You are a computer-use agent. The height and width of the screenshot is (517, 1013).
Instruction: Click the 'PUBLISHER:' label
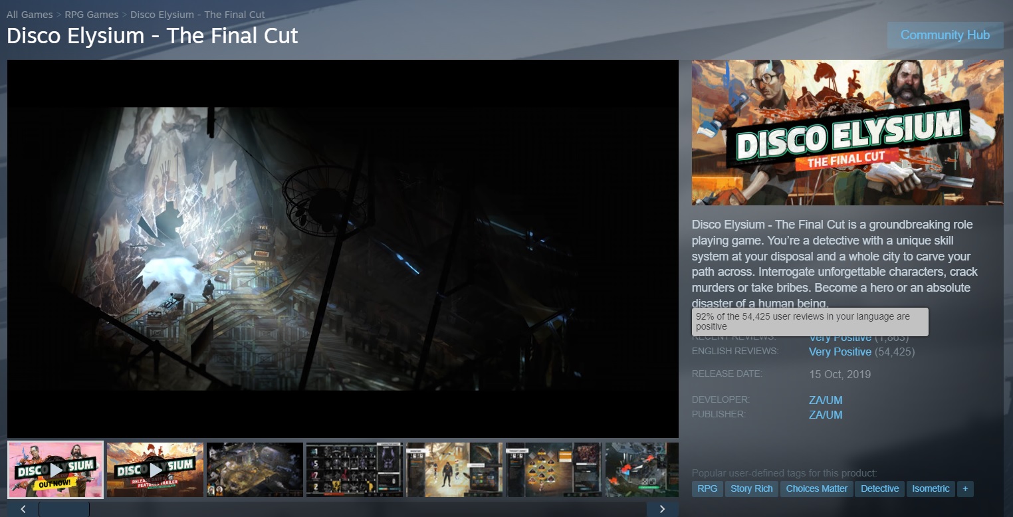point(719,415)
